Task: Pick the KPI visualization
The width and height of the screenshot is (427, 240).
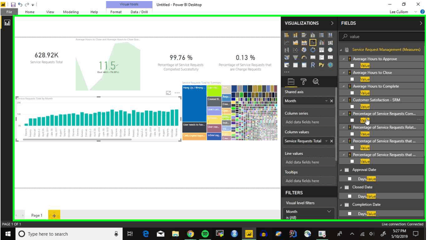Action: [x=330, y=58]
